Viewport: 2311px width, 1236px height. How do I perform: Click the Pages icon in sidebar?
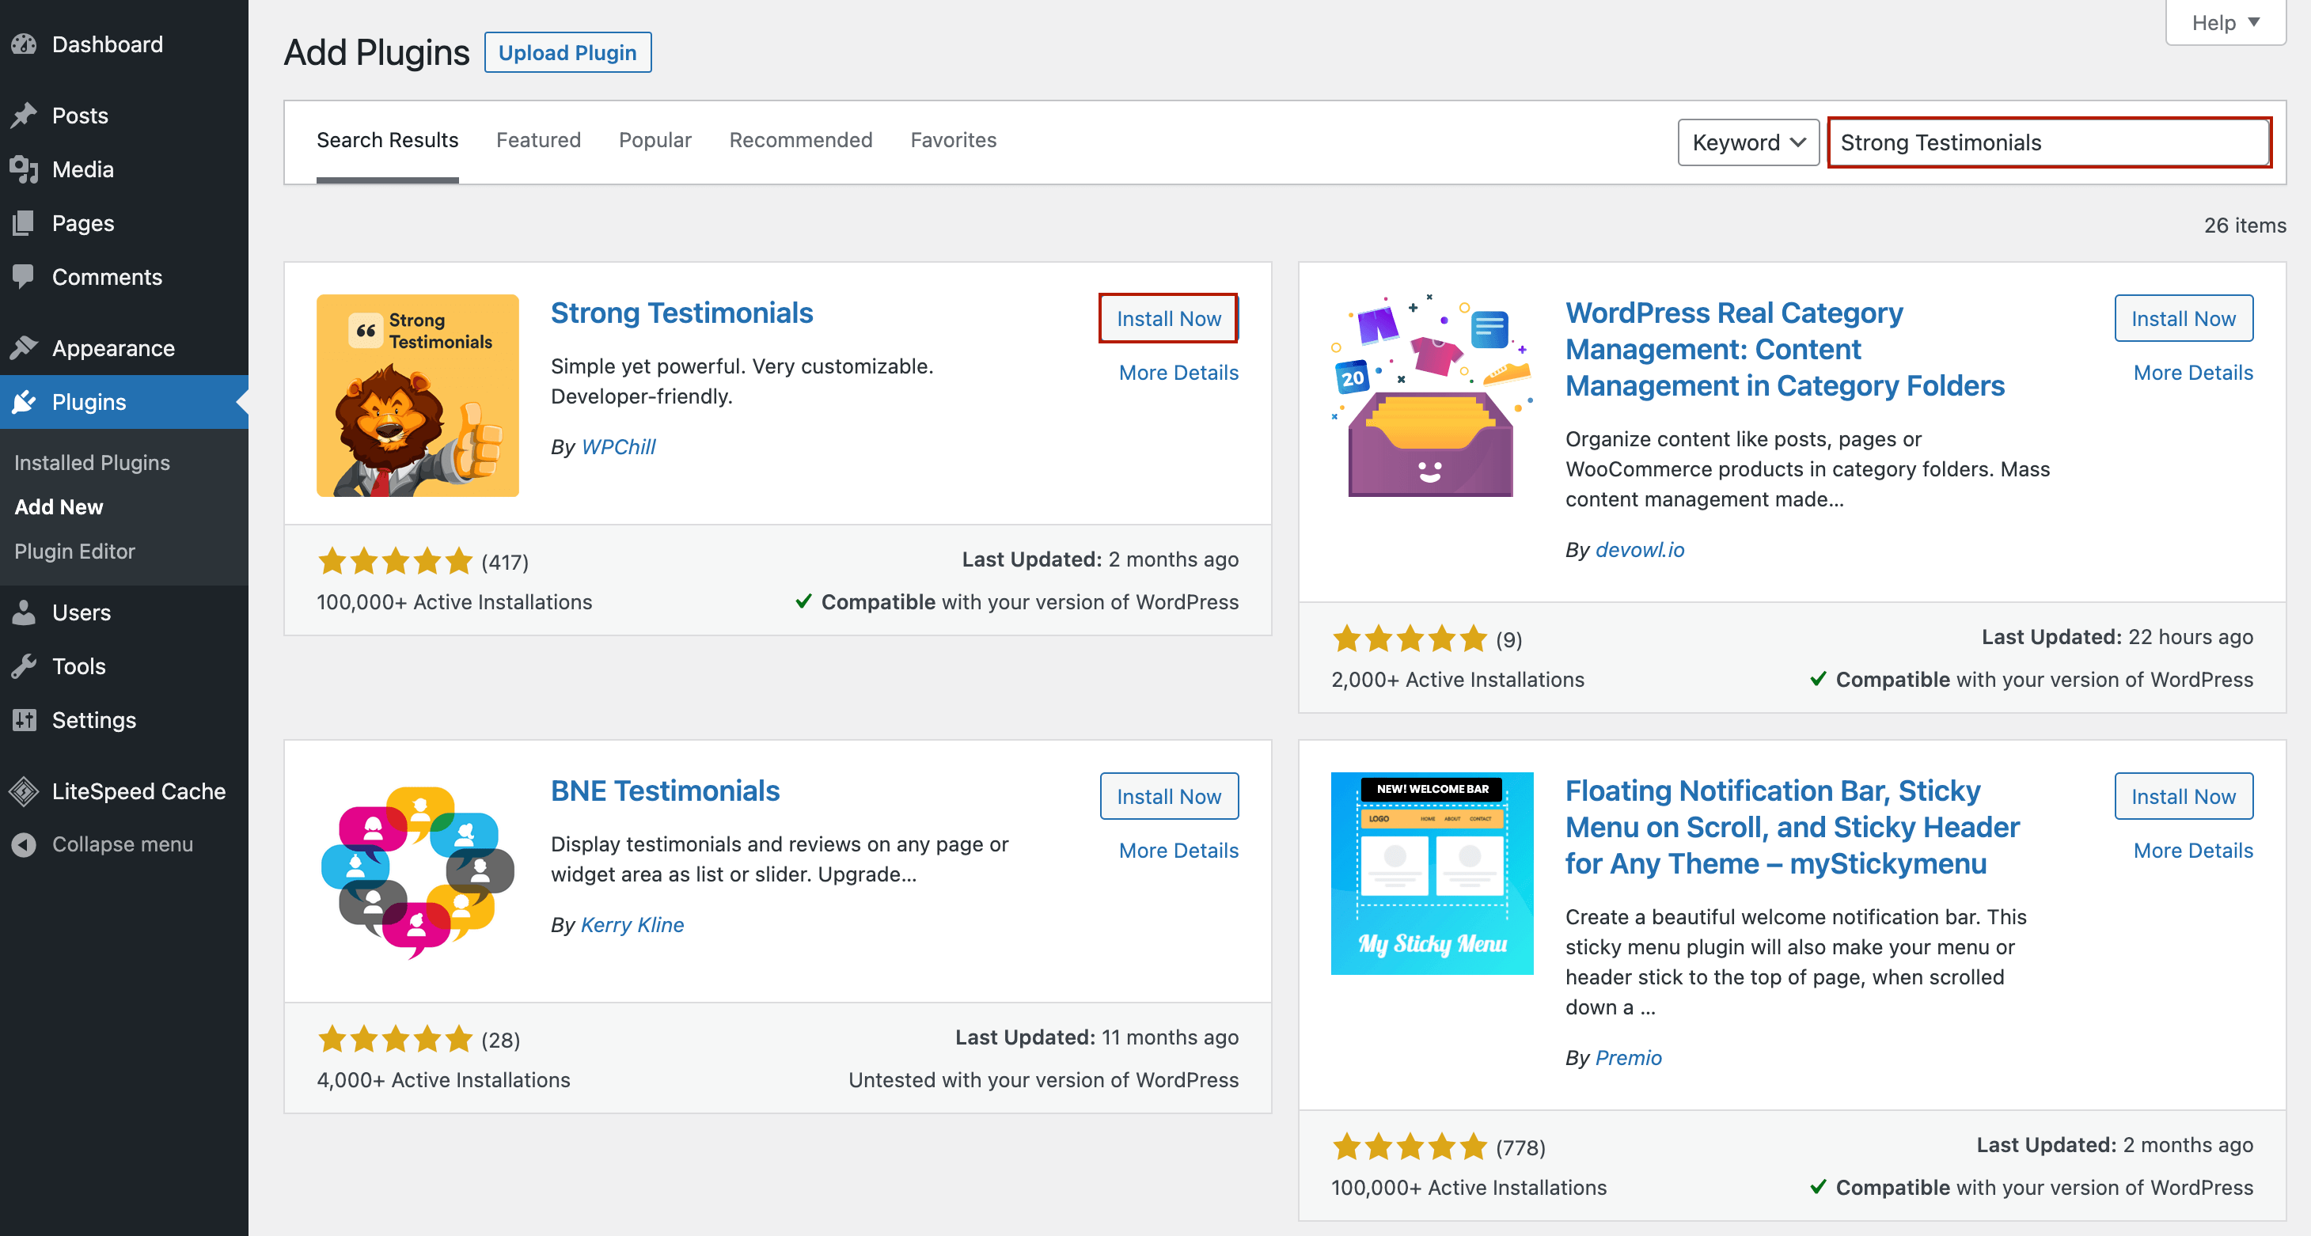coord(25,222)
